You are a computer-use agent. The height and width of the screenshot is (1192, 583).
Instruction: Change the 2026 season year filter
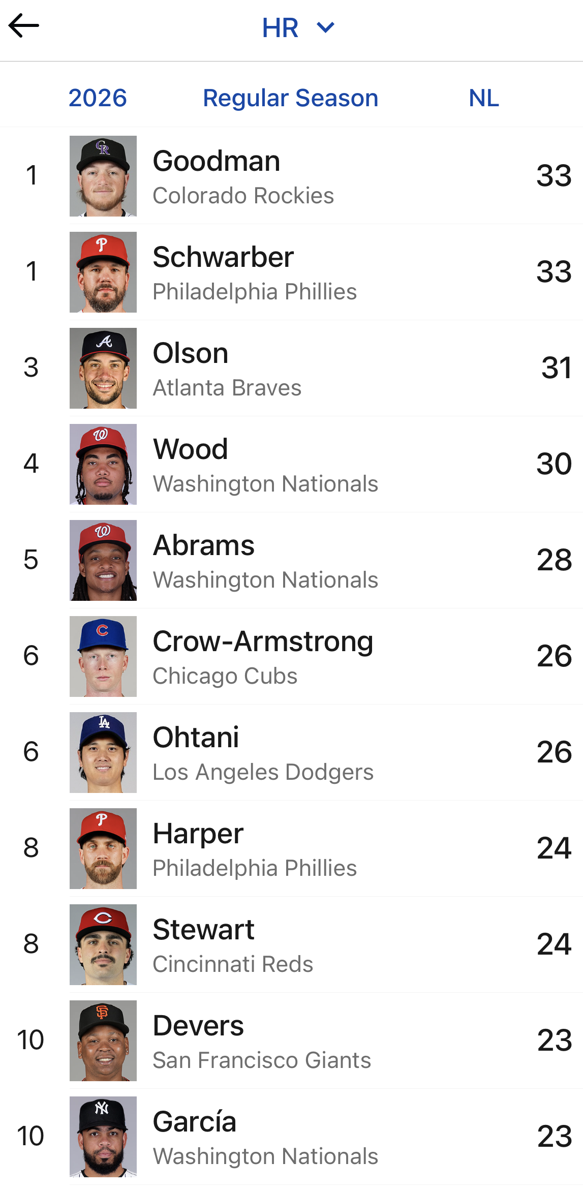click(98, 98)
